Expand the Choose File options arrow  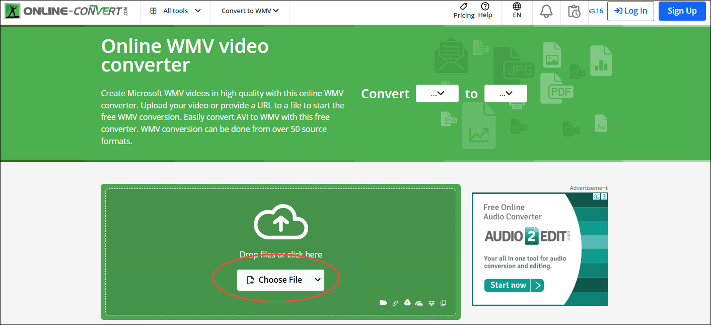[x=318, y=280]
